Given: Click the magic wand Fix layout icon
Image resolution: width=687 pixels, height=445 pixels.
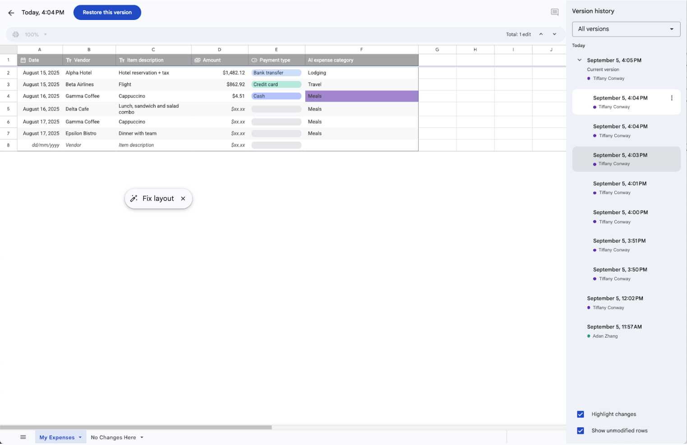Looking at the screenshot, I should (x=134, y=199).
